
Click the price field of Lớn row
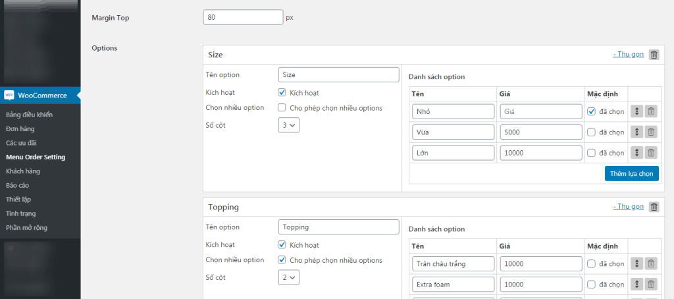[x=540, y=153]
